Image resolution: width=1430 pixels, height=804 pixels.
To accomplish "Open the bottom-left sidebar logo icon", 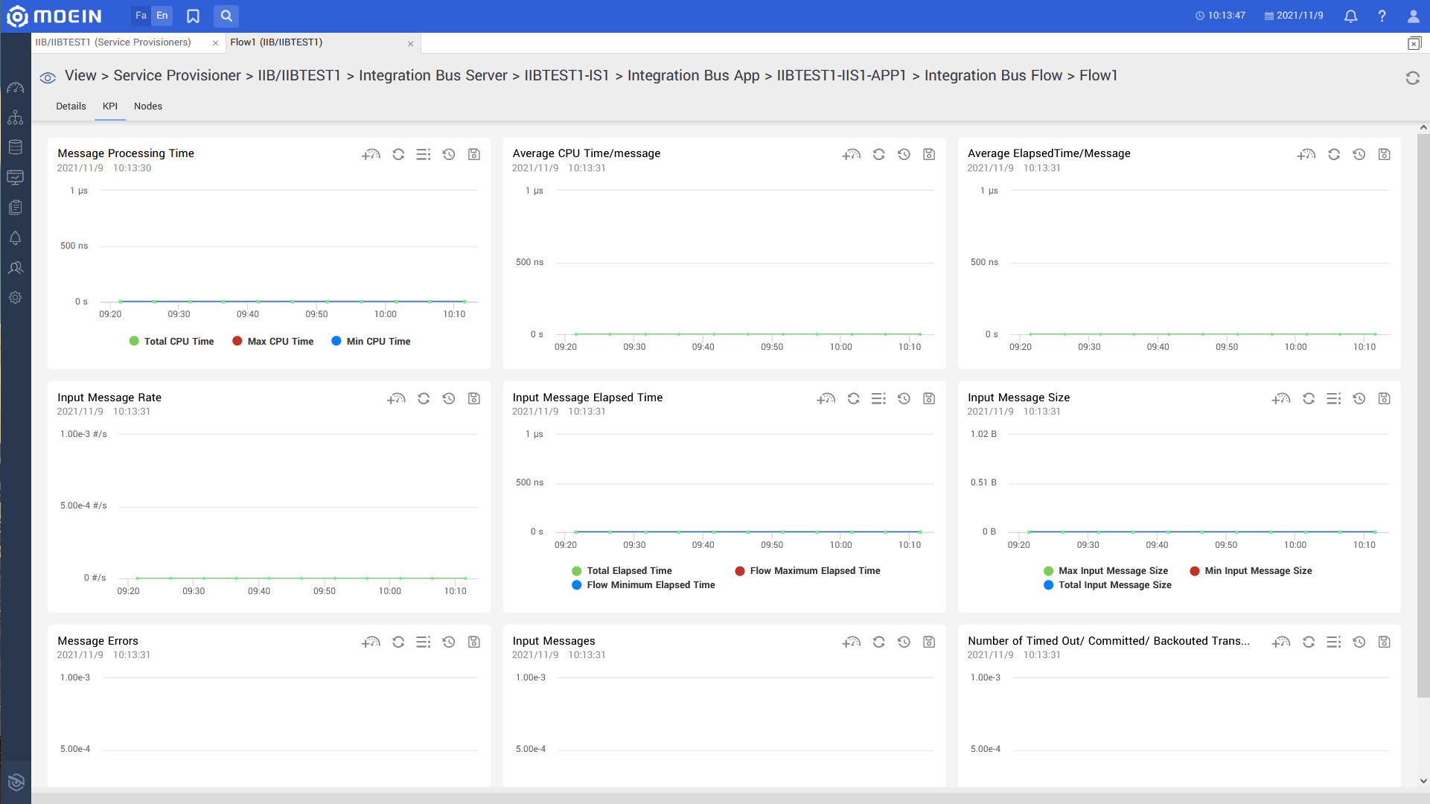I will (16, 782).
